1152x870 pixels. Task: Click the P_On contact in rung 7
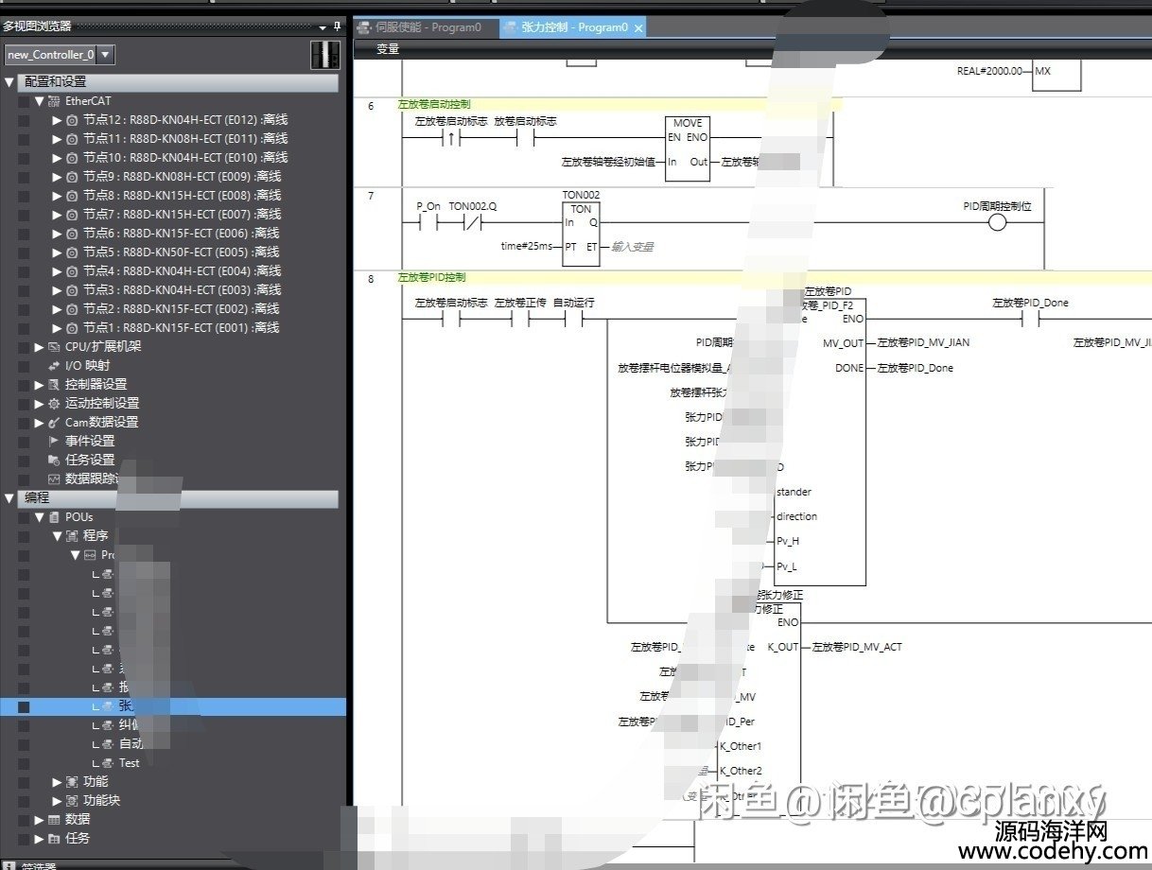point(428,223)
